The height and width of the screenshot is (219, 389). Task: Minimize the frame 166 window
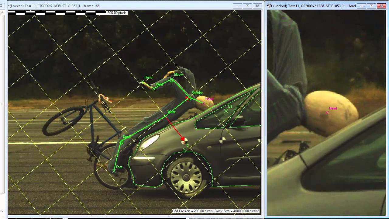238,6
